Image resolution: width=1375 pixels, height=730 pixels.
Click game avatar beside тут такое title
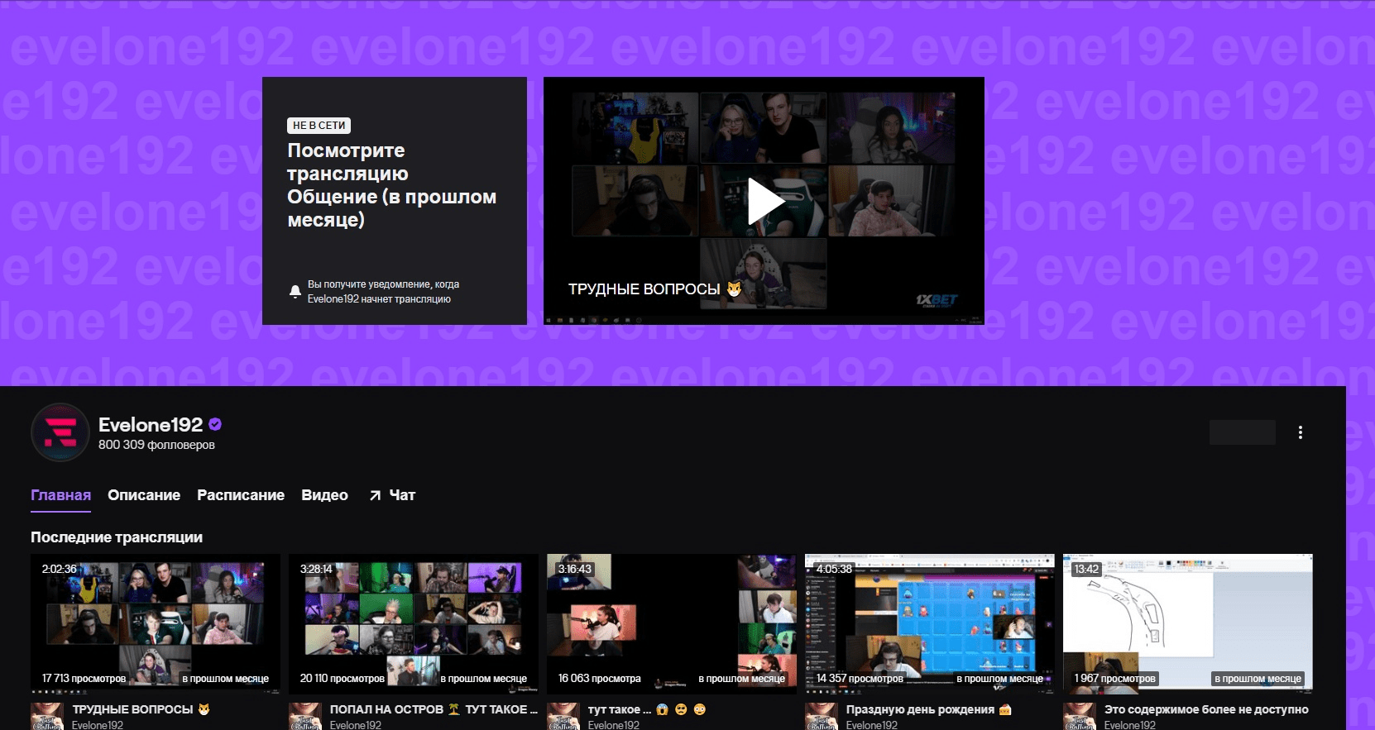click(563, 716)
